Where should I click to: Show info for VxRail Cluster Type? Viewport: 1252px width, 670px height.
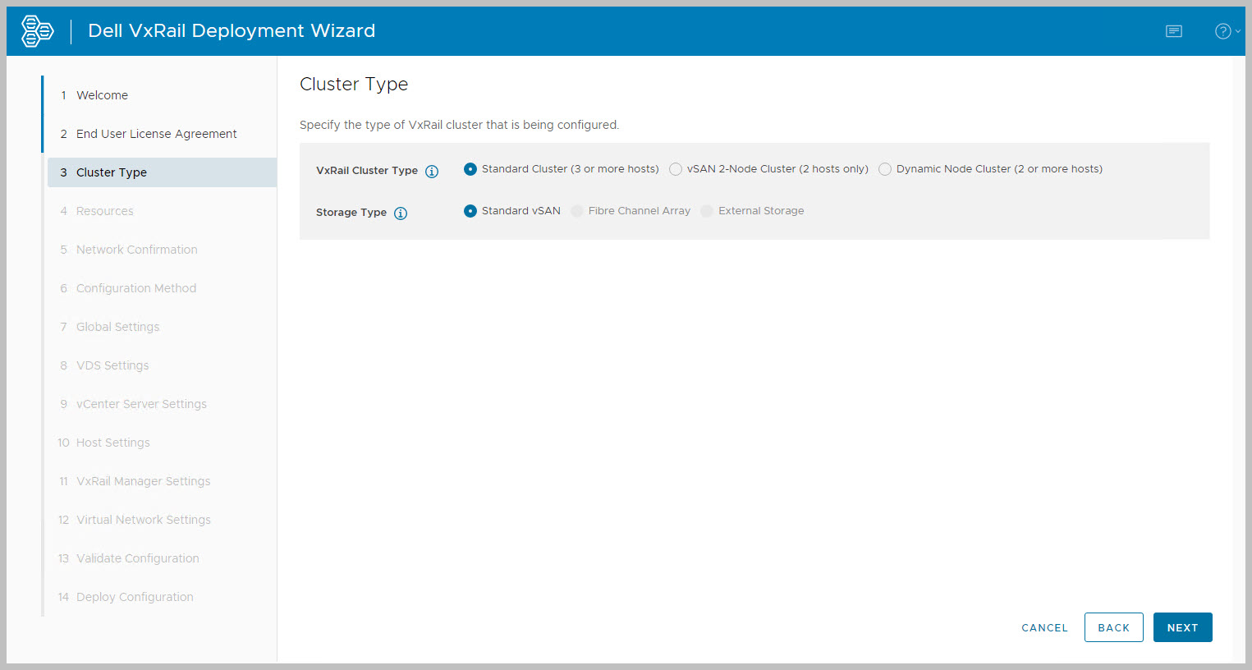[432, 172]
